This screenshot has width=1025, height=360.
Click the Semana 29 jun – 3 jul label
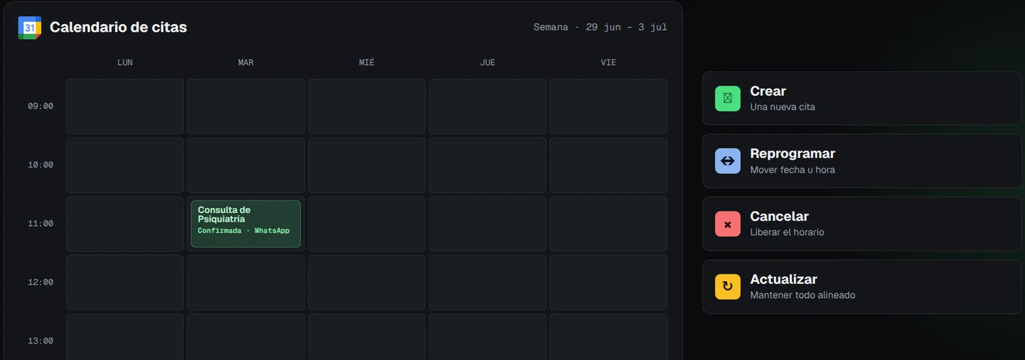600,27
